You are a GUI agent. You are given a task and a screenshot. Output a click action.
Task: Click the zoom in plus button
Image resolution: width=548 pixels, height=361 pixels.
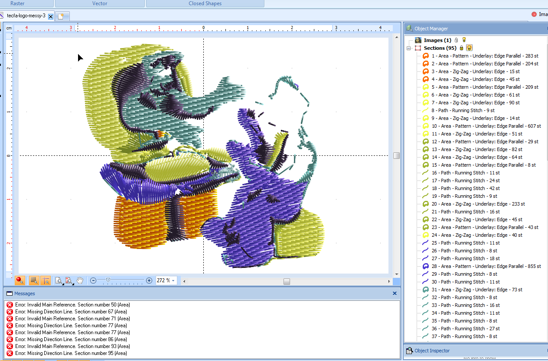click(149, 280)
